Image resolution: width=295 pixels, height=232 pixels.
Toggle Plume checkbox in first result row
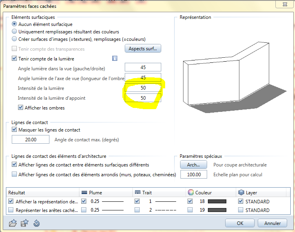(84, 201)
